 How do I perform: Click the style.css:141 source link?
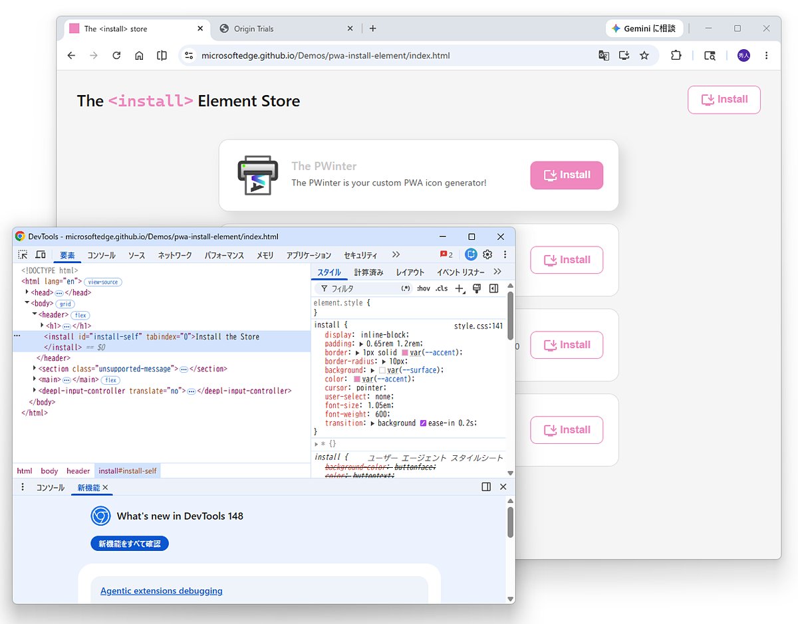pyautogui.click(x=479, y=326)
